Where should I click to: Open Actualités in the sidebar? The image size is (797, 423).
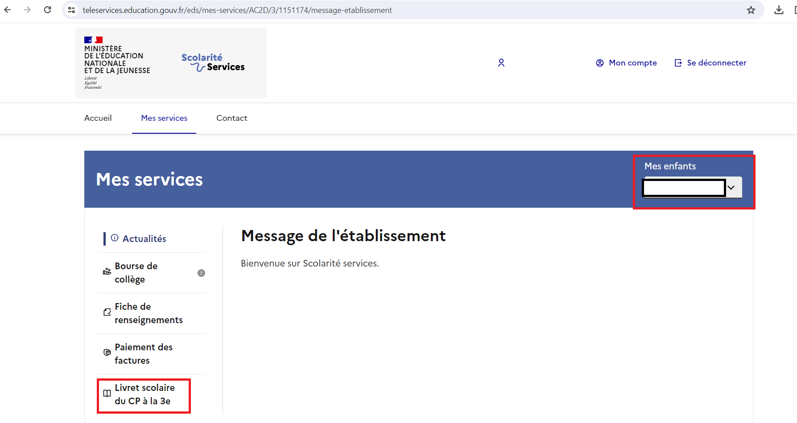[144, 239]
